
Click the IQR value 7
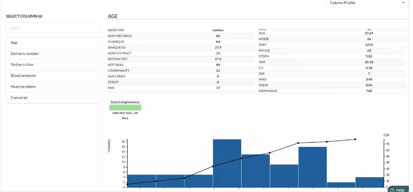[369, 73]
